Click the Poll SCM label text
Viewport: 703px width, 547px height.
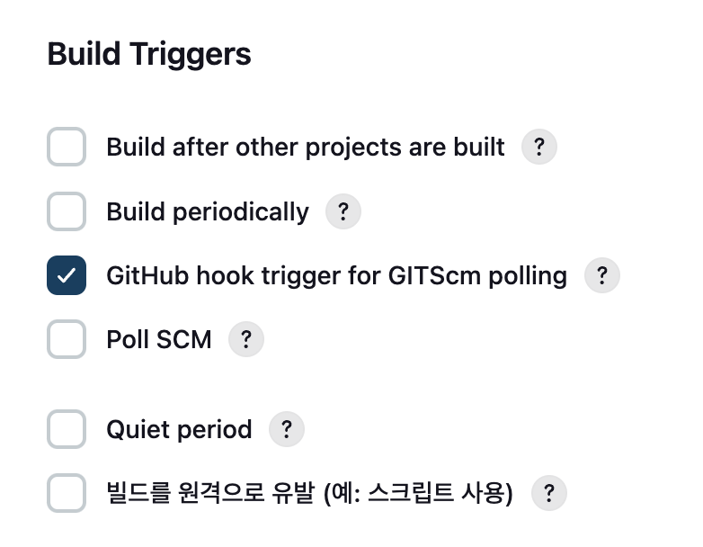[159, 340]
